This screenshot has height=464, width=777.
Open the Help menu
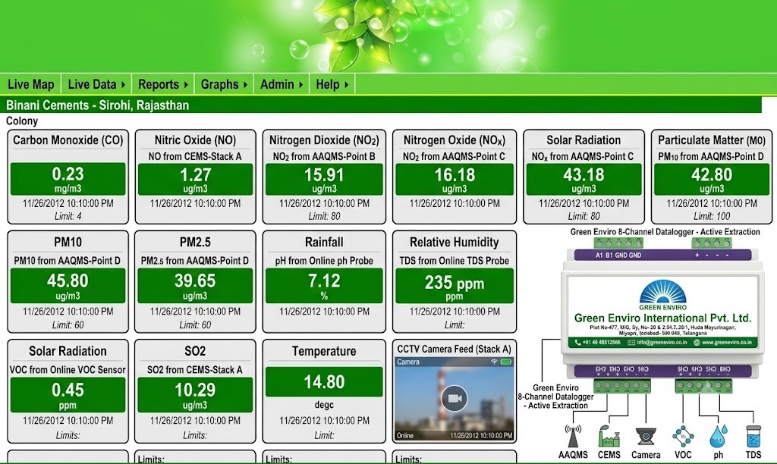click(332, 84)
